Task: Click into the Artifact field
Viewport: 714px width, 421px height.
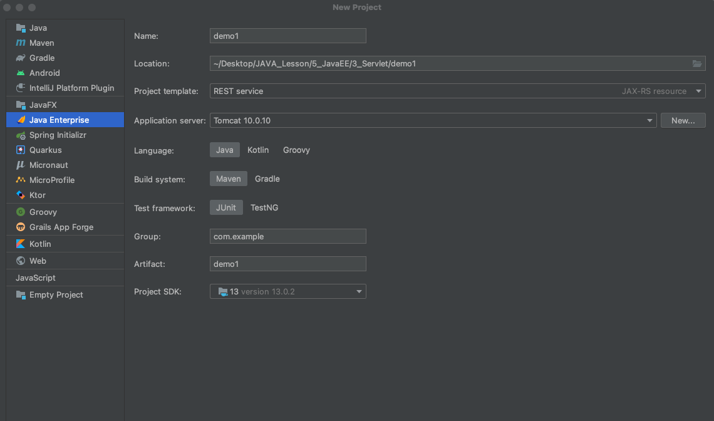Action: click(x=287, y=263)
